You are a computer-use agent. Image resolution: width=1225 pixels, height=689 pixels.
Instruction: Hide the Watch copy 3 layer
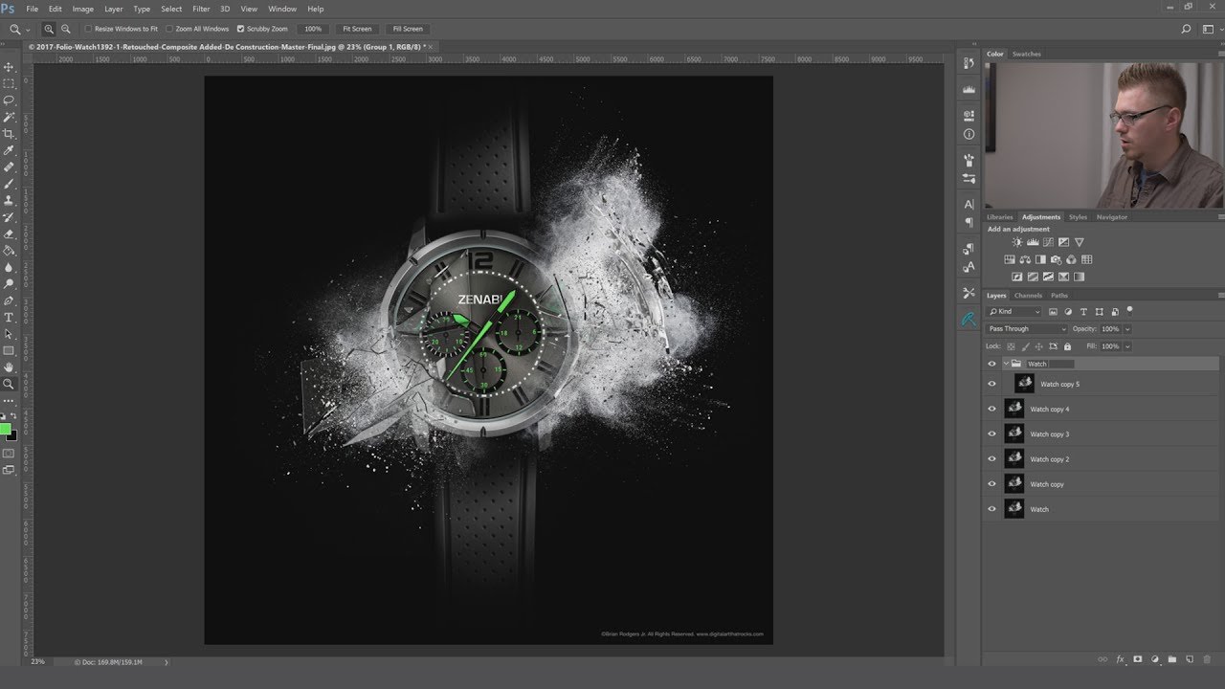point(991,433)
